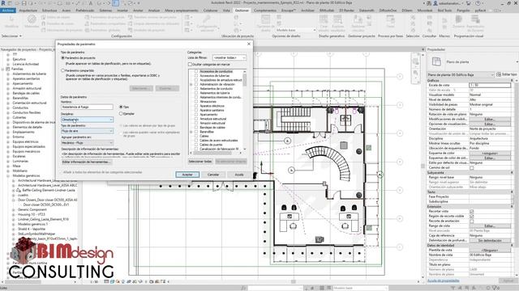Click the Cancelar button

pos(213,175)
